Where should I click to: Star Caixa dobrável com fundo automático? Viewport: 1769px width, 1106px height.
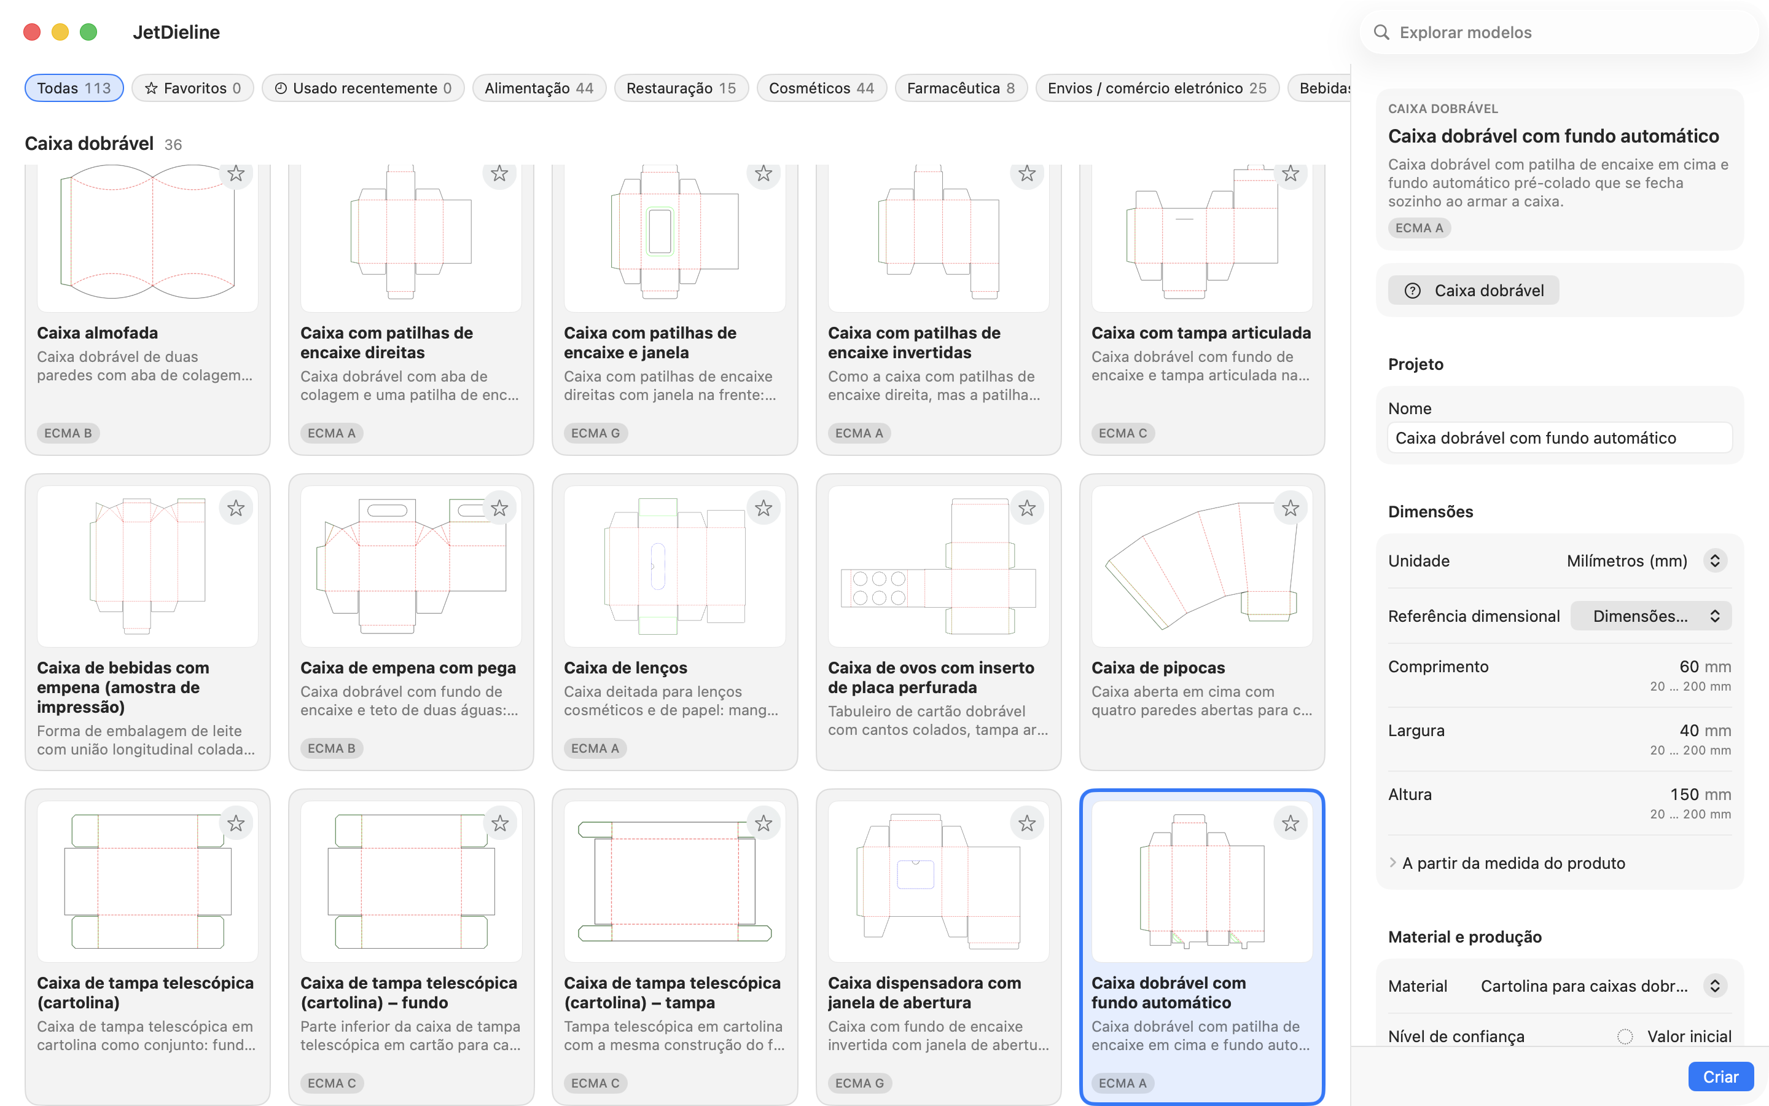1290,823
